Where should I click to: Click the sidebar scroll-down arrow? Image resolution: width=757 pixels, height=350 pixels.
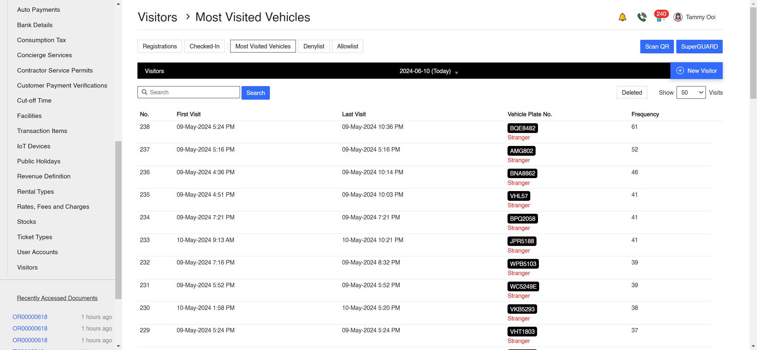[118, 346]
